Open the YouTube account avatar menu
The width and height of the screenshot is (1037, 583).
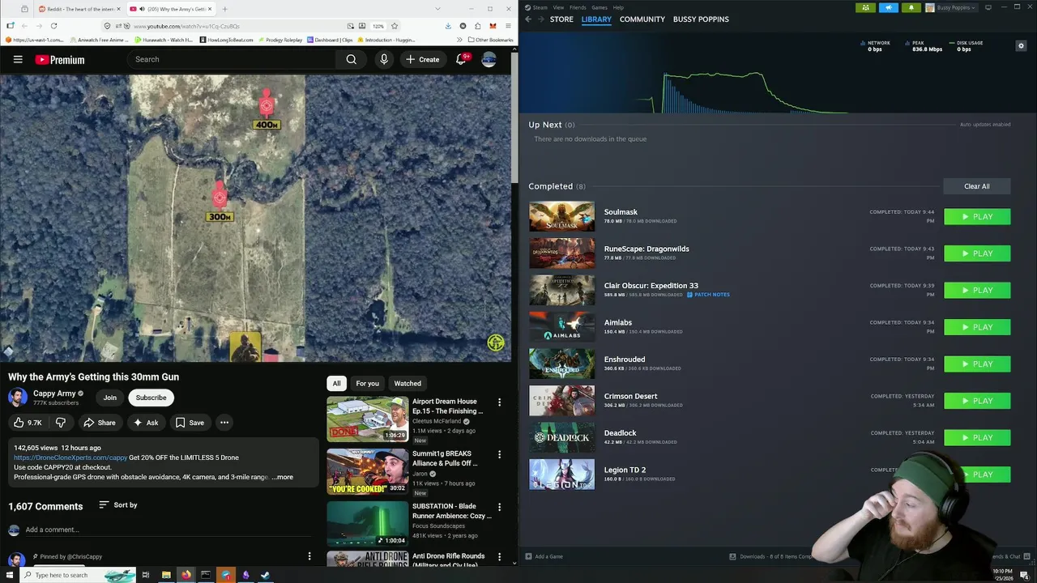489,59
